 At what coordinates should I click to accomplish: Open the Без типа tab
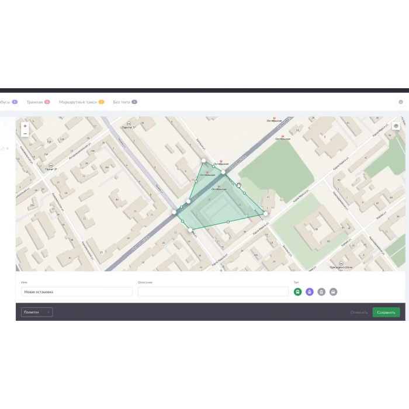pos(122,102)
